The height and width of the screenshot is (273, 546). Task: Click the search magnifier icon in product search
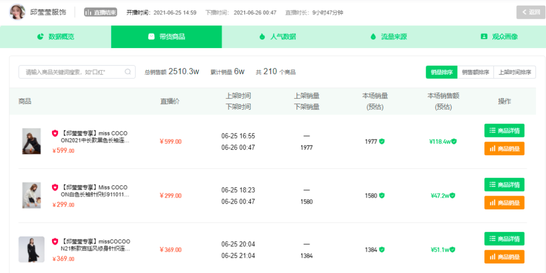[128, 72]
